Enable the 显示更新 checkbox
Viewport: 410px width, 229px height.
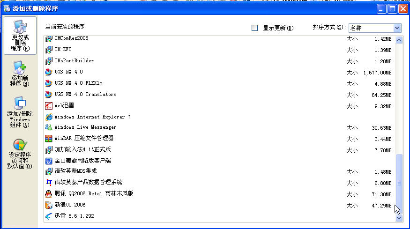(x=254, y=28)
